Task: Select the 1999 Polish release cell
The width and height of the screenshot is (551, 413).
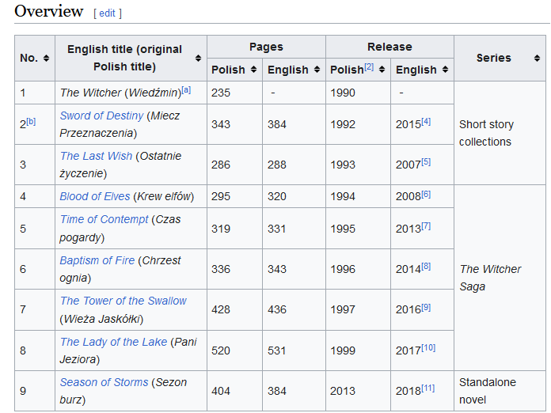Action: coord(358,350)
